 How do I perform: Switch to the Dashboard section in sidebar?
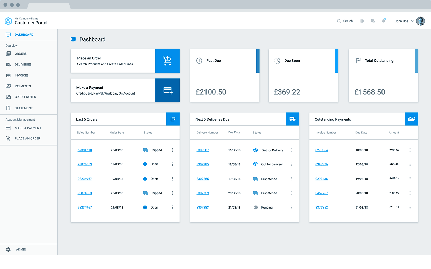(24, 34)
